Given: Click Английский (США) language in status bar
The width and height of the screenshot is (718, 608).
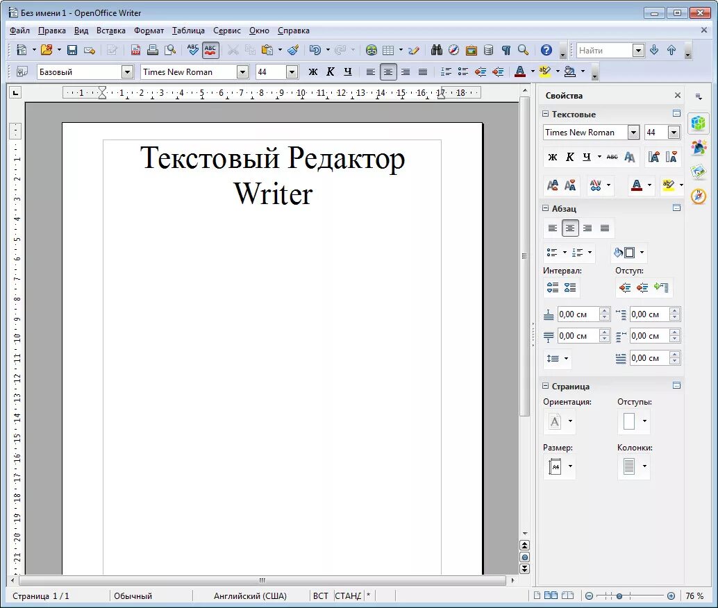Looking at the screenshot, I should 250,596.
